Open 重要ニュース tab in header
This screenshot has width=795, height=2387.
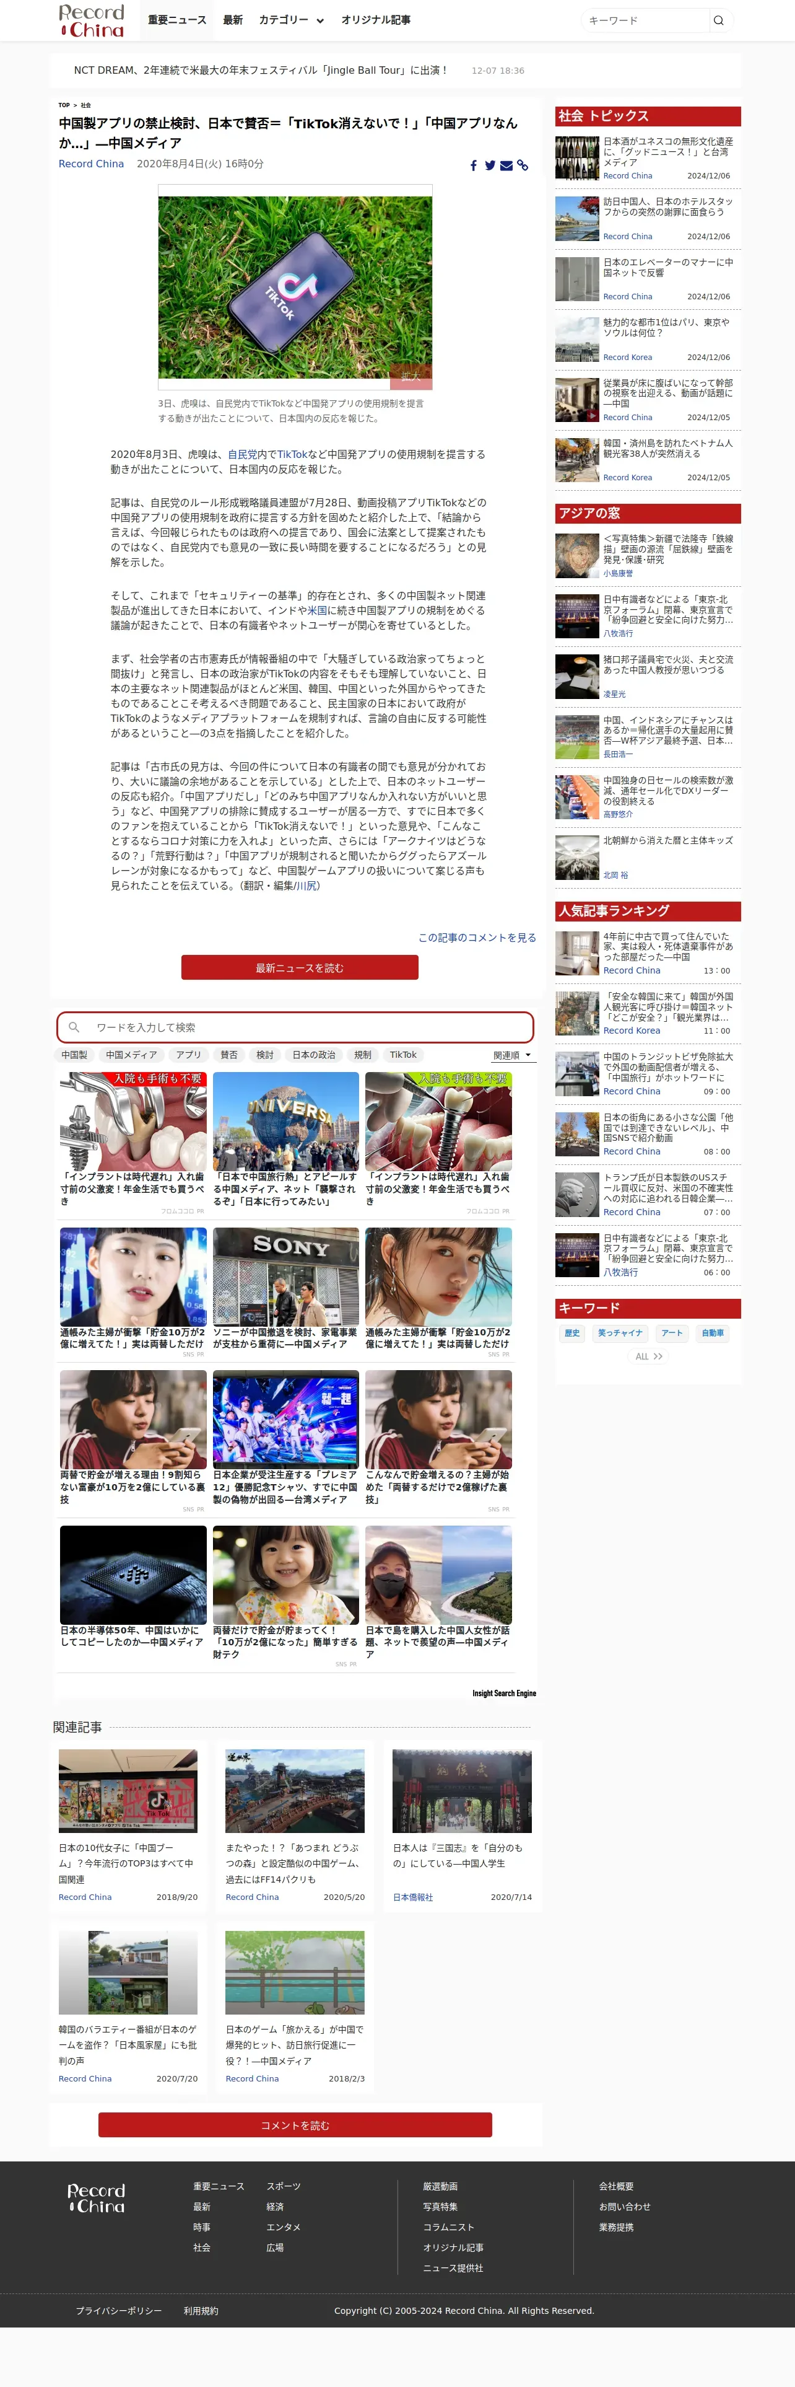[176, 20]
